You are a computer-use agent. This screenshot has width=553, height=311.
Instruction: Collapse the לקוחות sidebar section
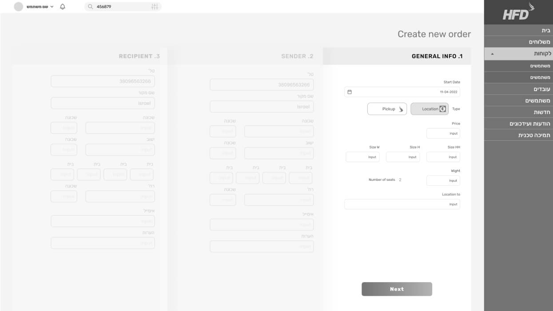492,54
